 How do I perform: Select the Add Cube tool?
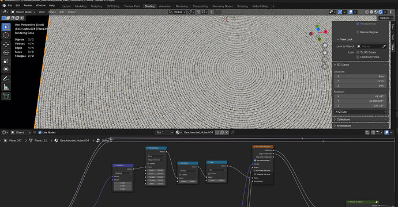pos(6,97)
